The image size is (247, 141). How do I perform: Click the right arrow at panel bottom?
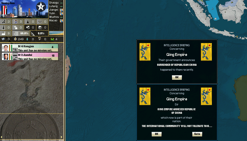[61, 137]
